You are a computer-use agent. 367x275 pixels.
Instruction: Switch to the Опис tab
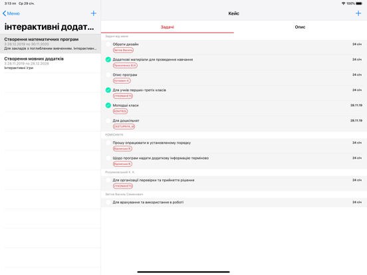click(300, 27)
